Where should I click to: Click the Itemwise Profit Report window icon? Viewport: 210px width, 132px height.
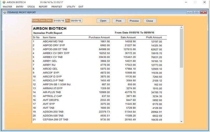[x=5, y=12]
